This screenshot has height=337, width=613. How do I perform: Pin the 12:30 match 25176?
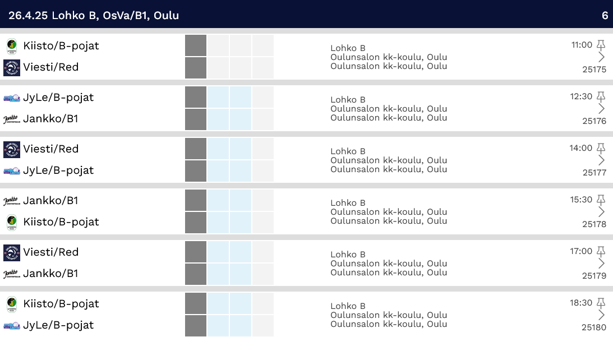click(x=601, y=96)
